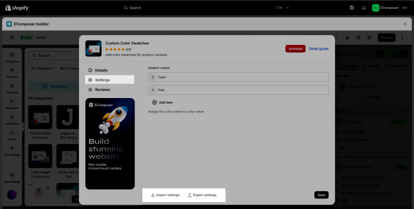The height and width of the screenshot is (209, 414).
Task: Switch to the Reviews tab
Action: click(102, 90)
